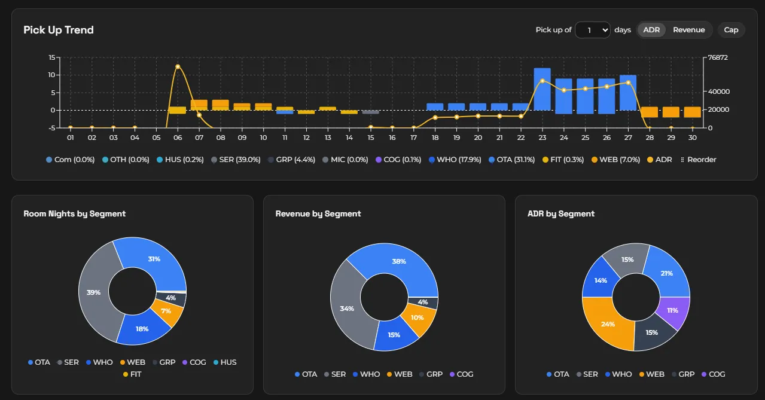
Task: Click the 14% slice in ADR by Segment
Action: [601, 280]
